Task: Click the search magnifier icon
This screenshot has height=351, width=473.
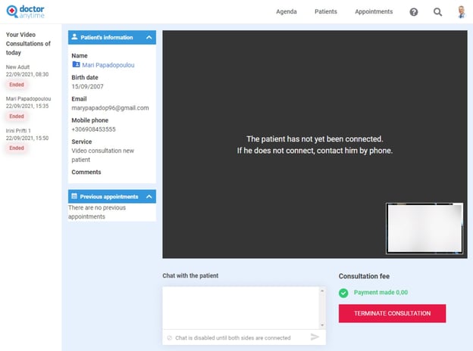Action: [x=437, y=12]
